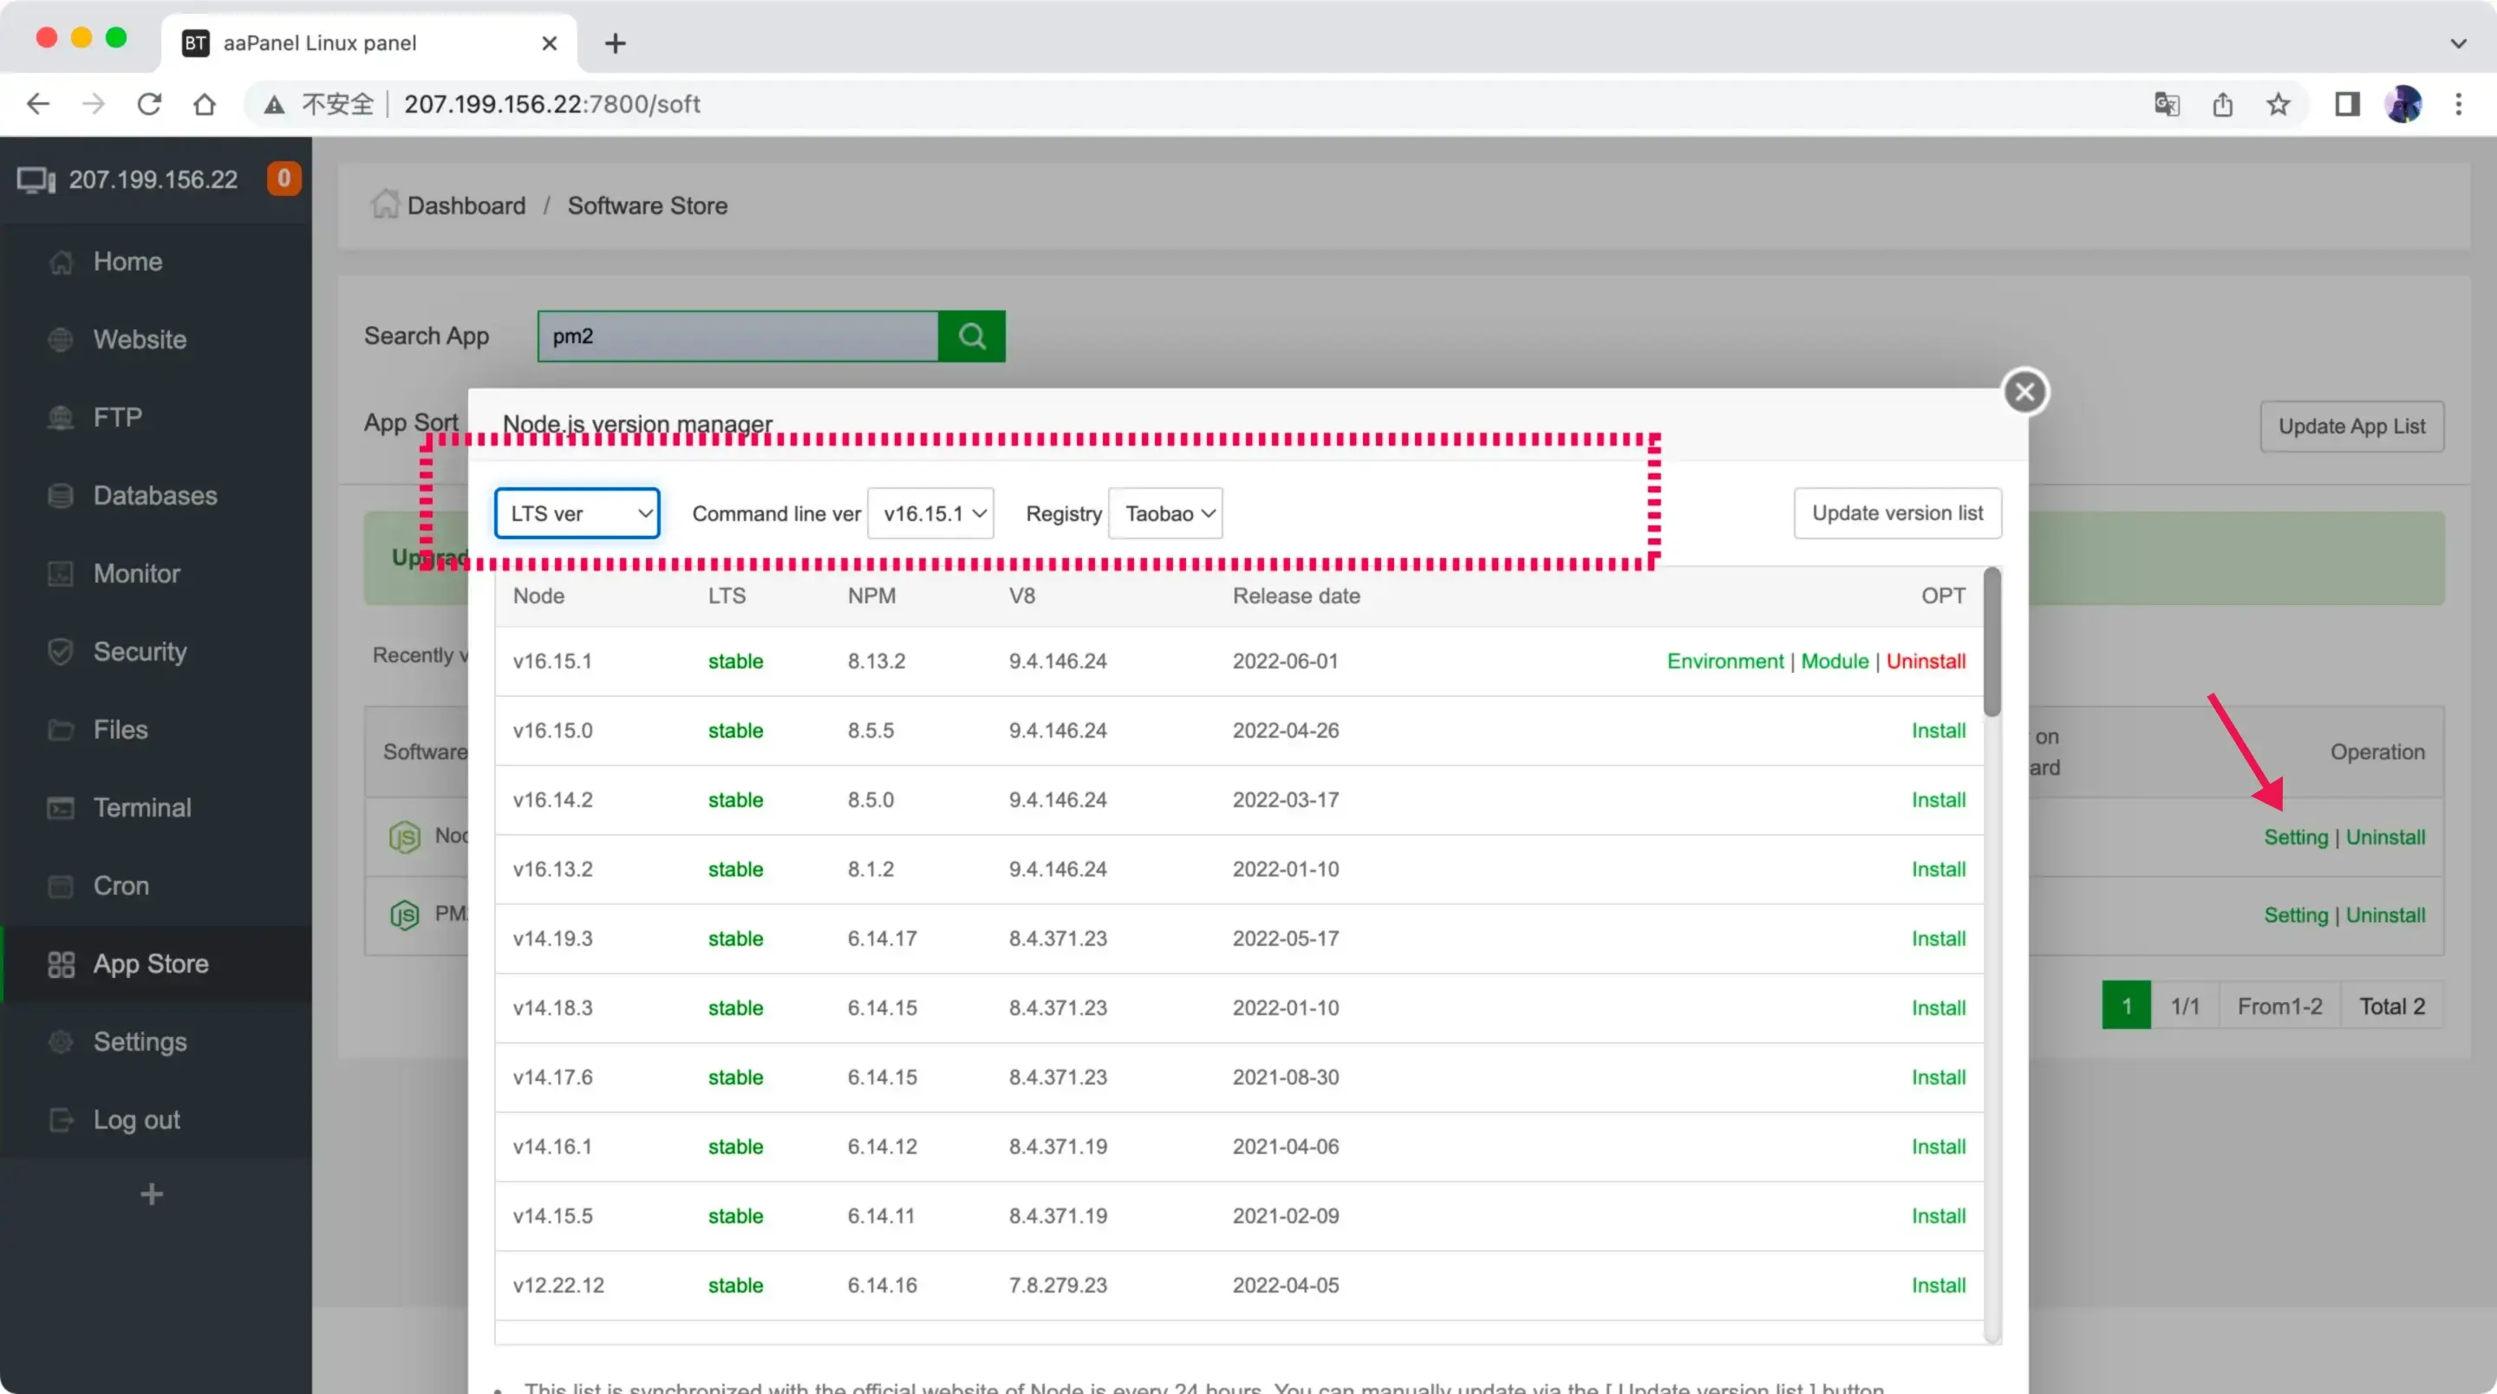
Task: Go to the Databases page
Action: (x=155, y=495)
